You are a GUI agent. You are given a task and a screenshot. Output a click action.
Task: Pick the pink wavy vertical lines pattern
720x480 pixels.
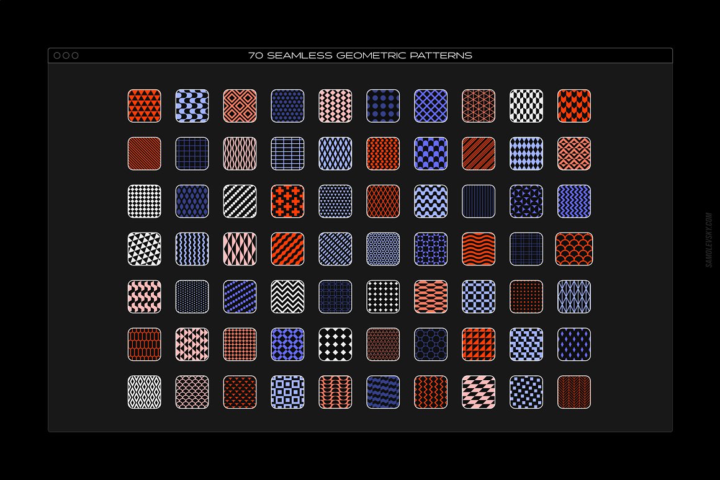(240, 154)
